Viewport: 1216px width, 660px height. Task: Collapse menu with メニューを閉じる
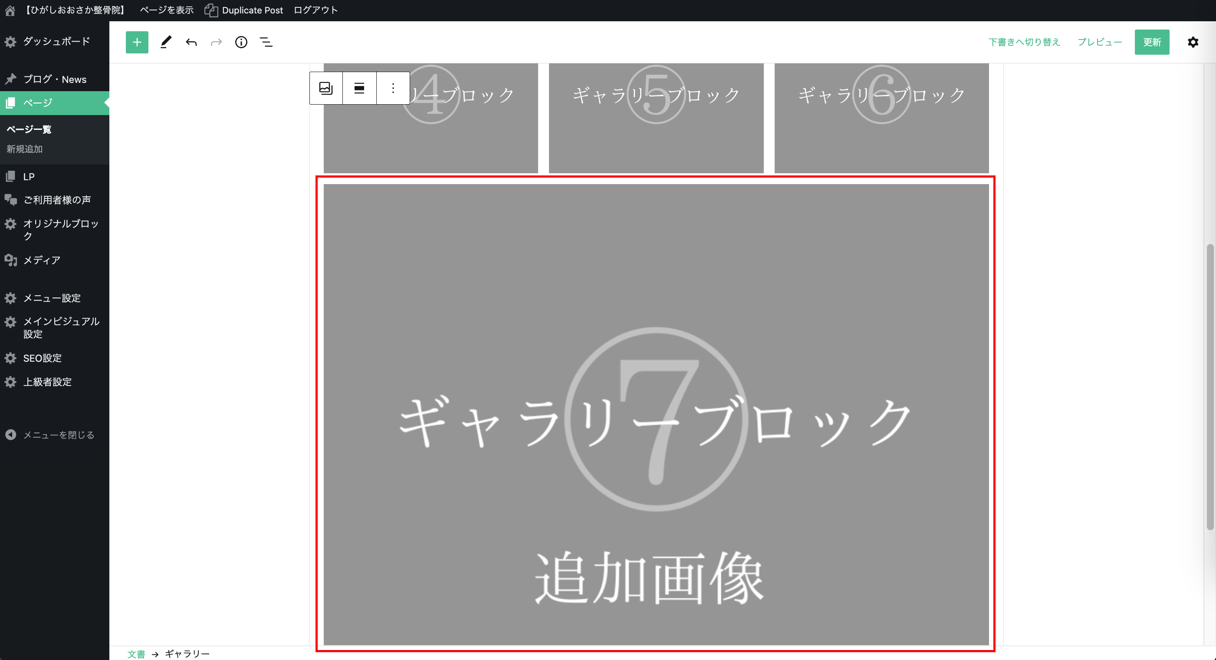59,435
